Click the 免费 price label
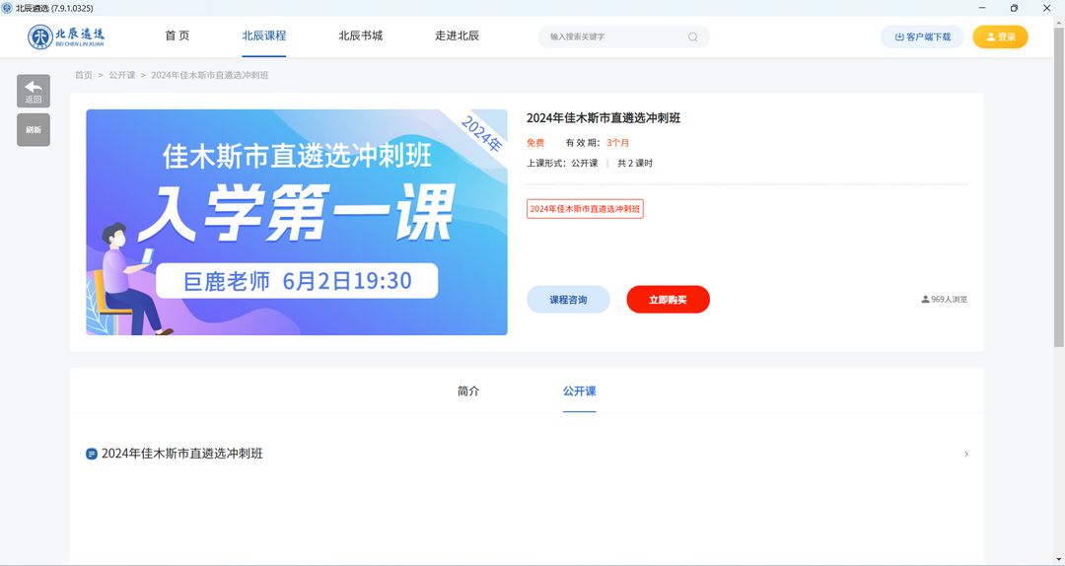1065x566 pixels. 535,143
